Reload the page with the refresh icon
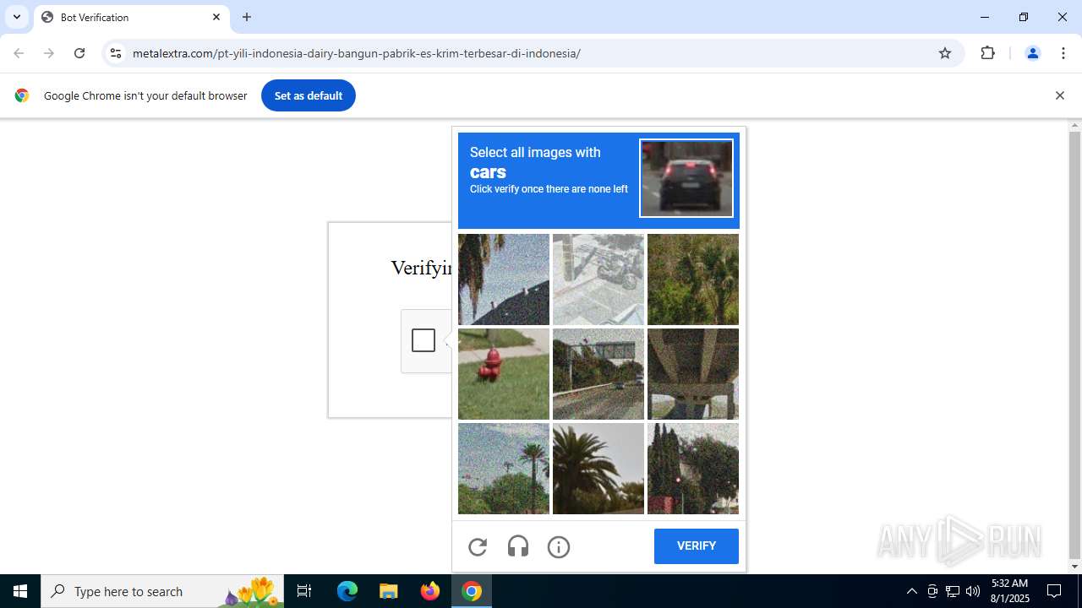The image size is (1082, 608). pos(79,53)
